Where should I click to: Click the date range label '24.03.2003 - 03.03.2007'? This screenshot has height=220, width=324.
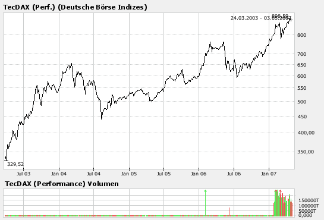click(261, 18)
